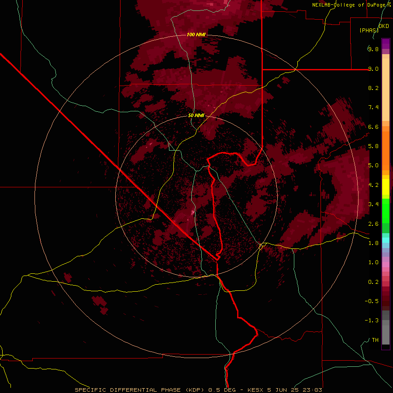The width and height of the screenshot is (393, 393).
Task: Click the 100 NMI range ring label
Action: click(x=196, y=34)
